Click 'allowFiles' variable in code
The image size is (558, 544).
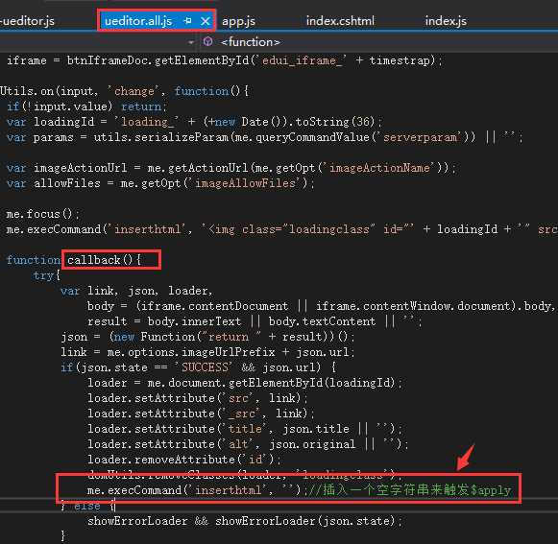pyautogui.click(x=67, y=183)
